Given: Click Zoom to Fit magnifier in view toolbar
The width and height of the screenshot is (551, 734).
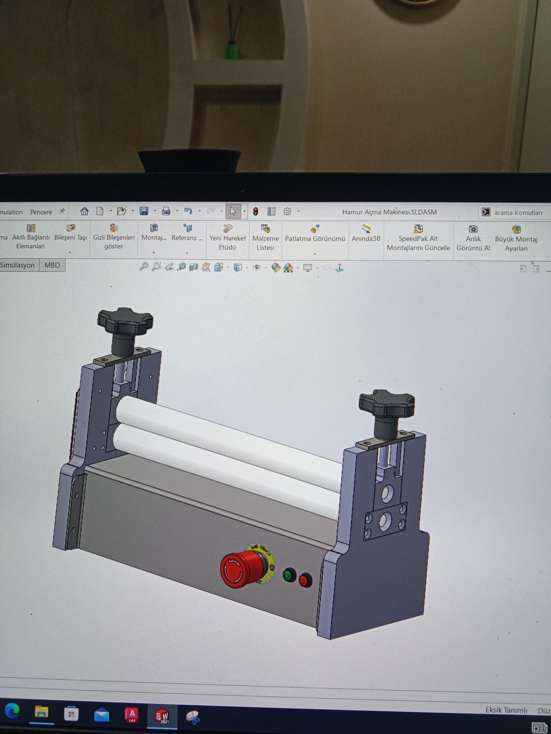Looking at the screenshot, I should tap(144, 267).
